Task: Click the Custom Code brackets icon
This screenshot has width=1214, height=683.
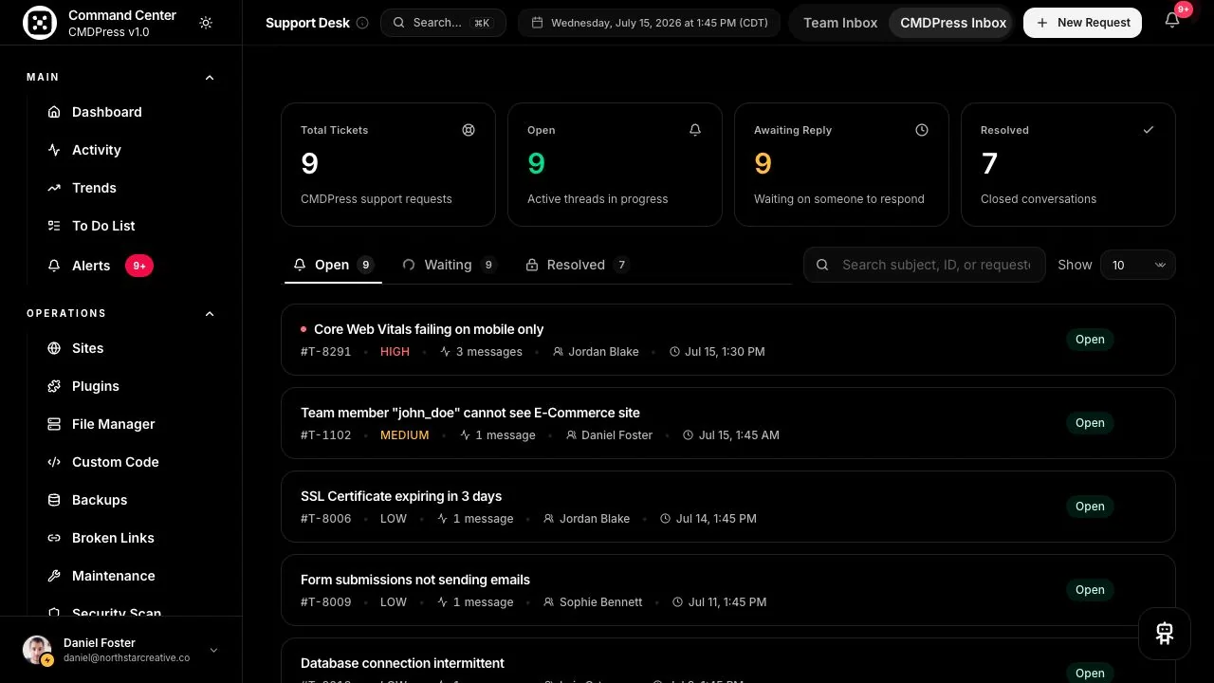Action: [x=54, y=462]
